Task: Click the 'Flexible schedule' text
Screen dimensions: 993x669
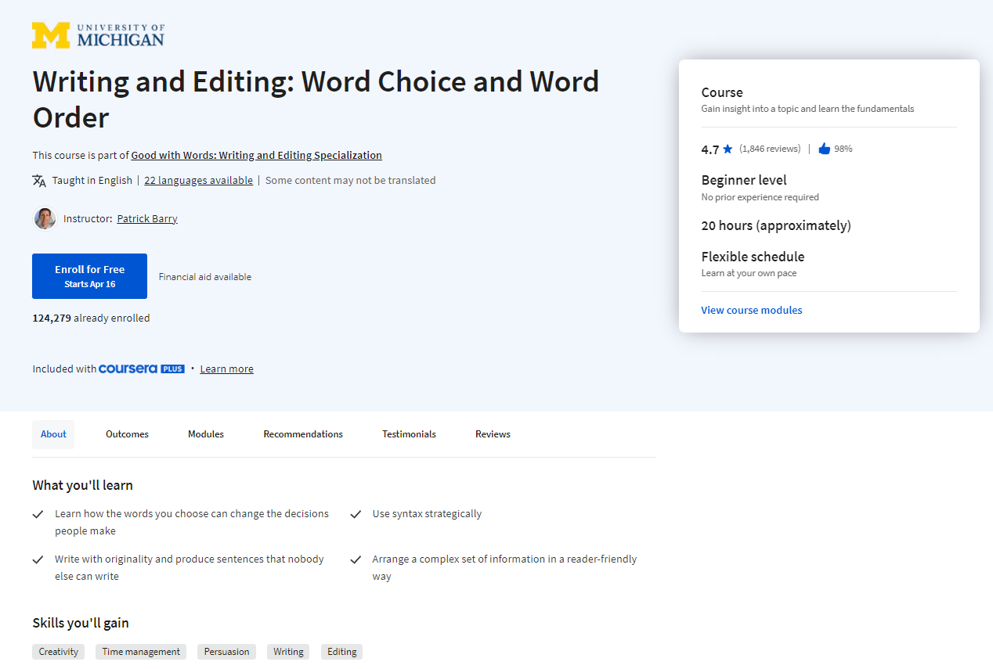Action: (x=753, y=257)
